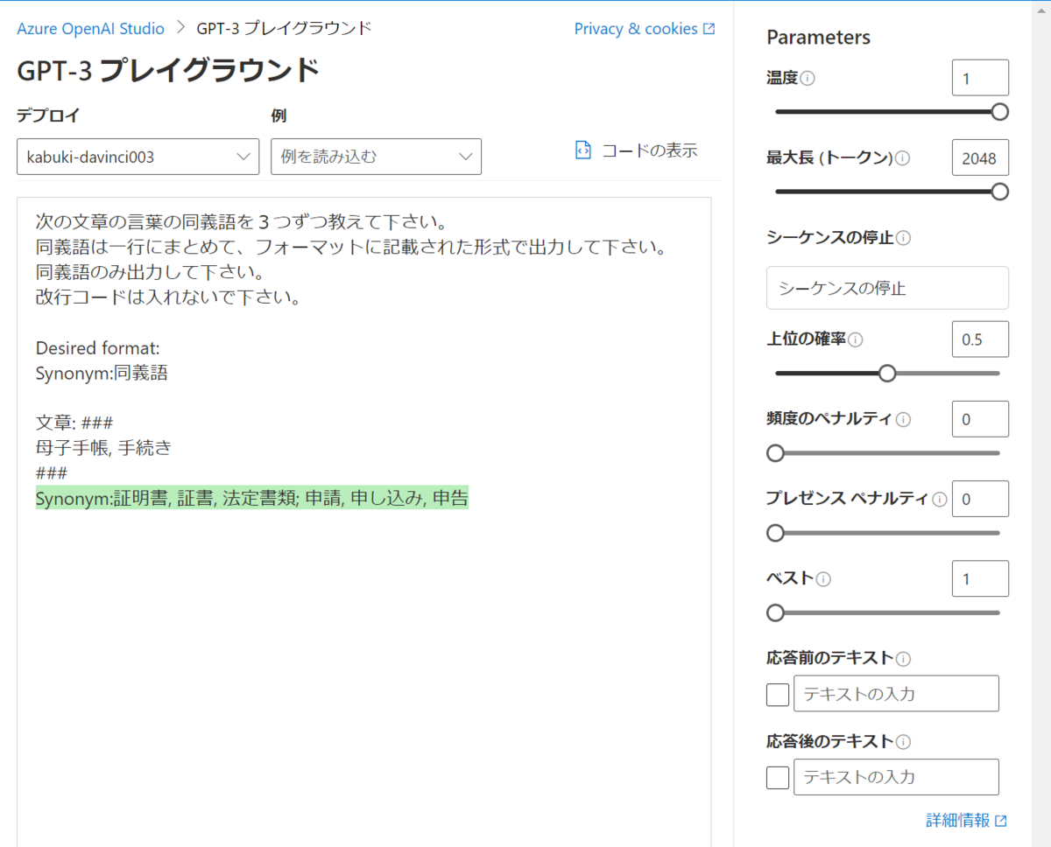
Task: Click the 上位の確率 slider handle
Action: [x=887, y=374]
